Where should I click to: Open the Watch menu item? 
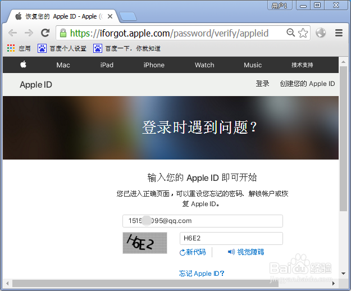click(204, 65)
